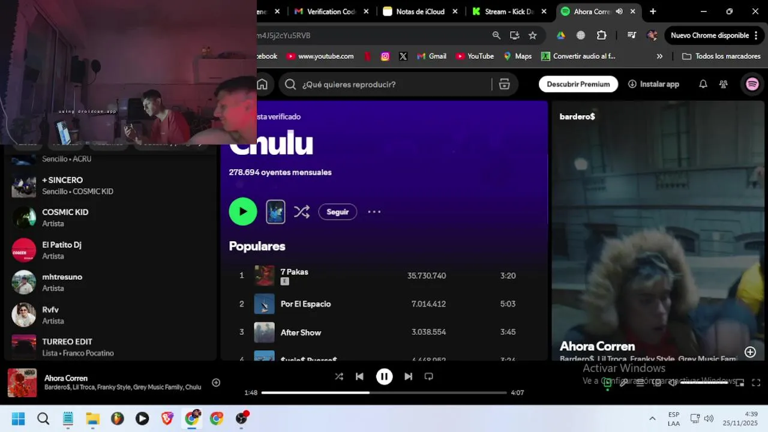This screenshot has width=768, height=432.
Task: Open Google Drive extension icon
Action: tap(561, 35)
